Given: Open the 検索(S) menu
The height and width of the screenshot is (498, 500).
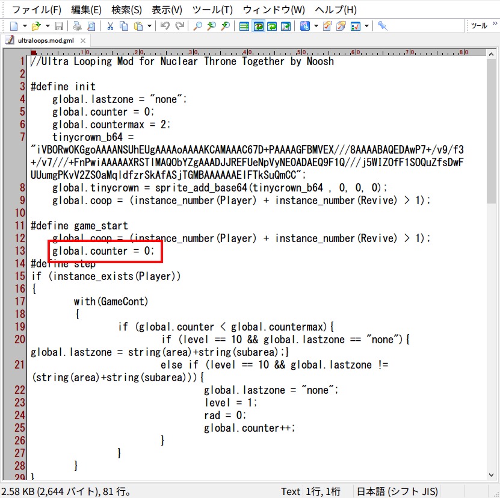Looking at the screenshot, I should tap(126, 10).
